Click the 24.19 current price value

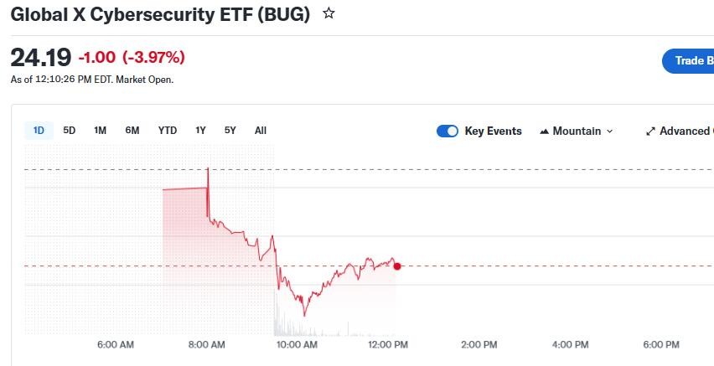40,58
